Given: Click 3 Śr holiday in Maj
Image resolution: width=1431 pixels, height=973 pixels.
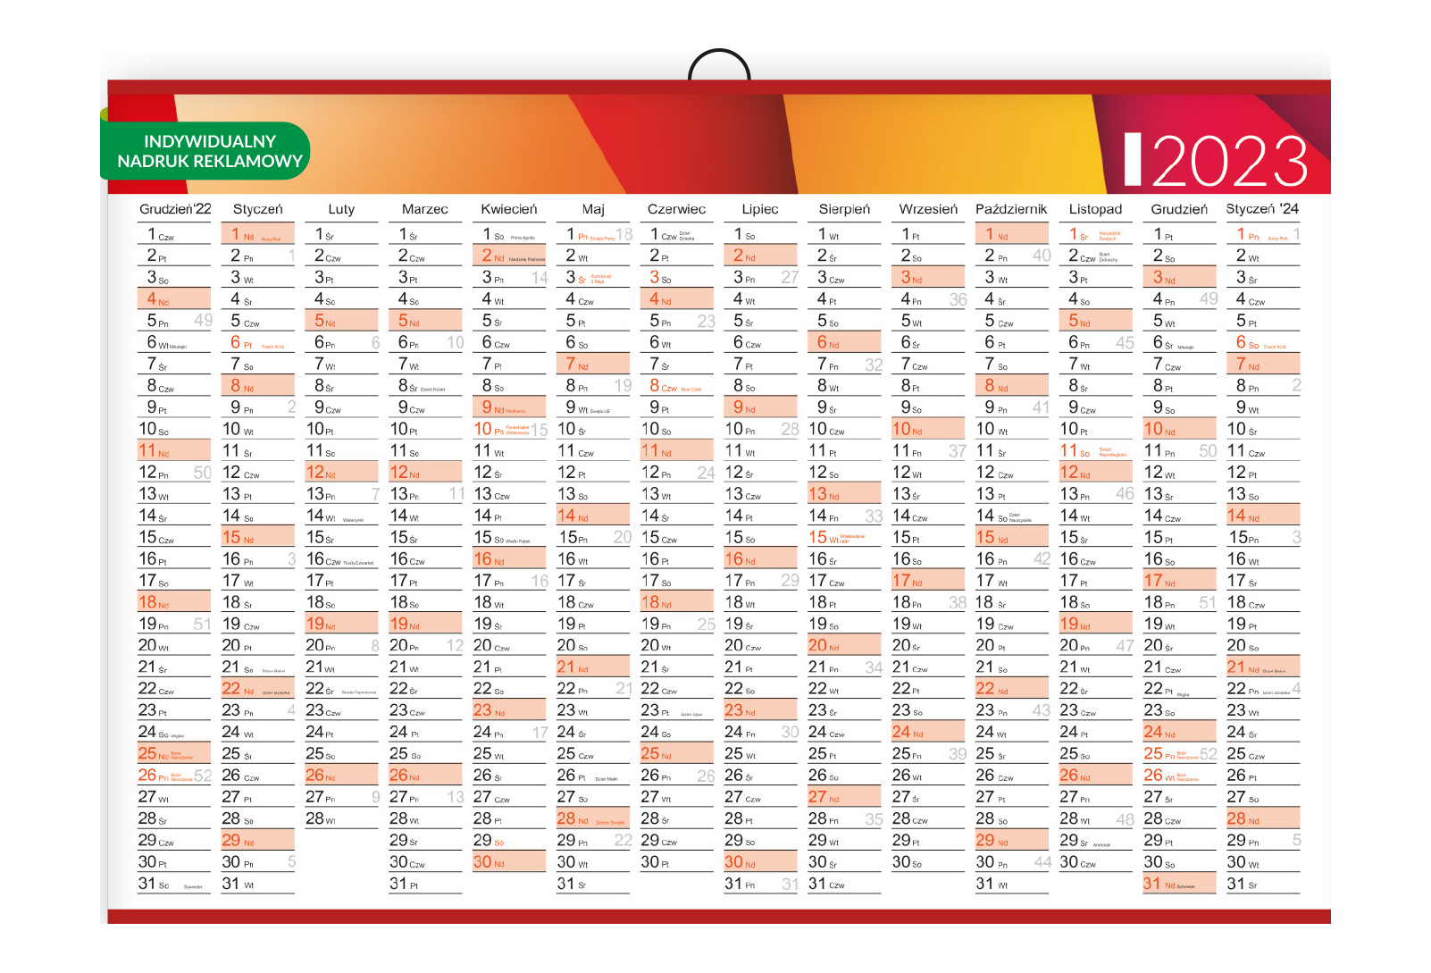Looking at the screenshot, I should pyautogui.click(x=593, y=278).
